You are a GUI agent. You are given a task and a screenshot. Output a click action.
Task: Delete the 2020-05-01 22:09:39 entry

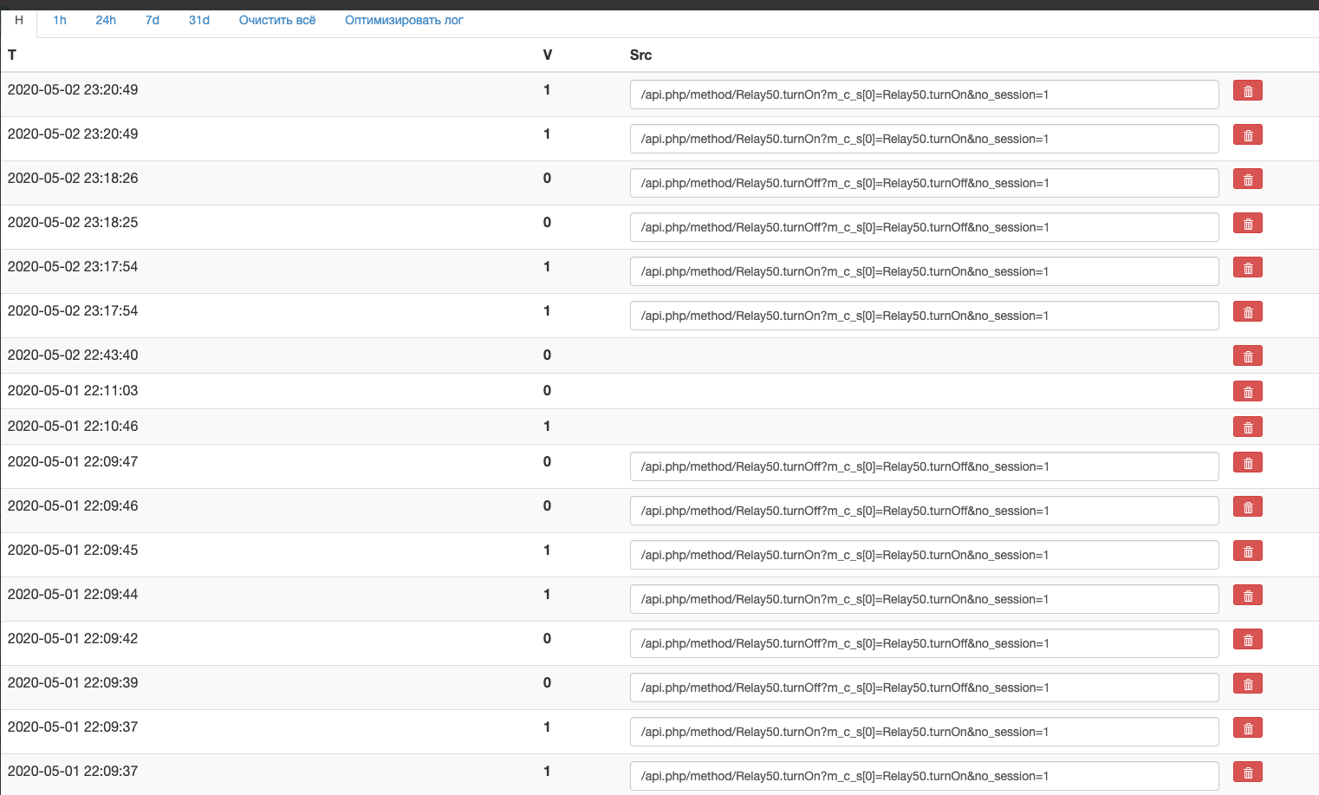[x=1247, y=684]
